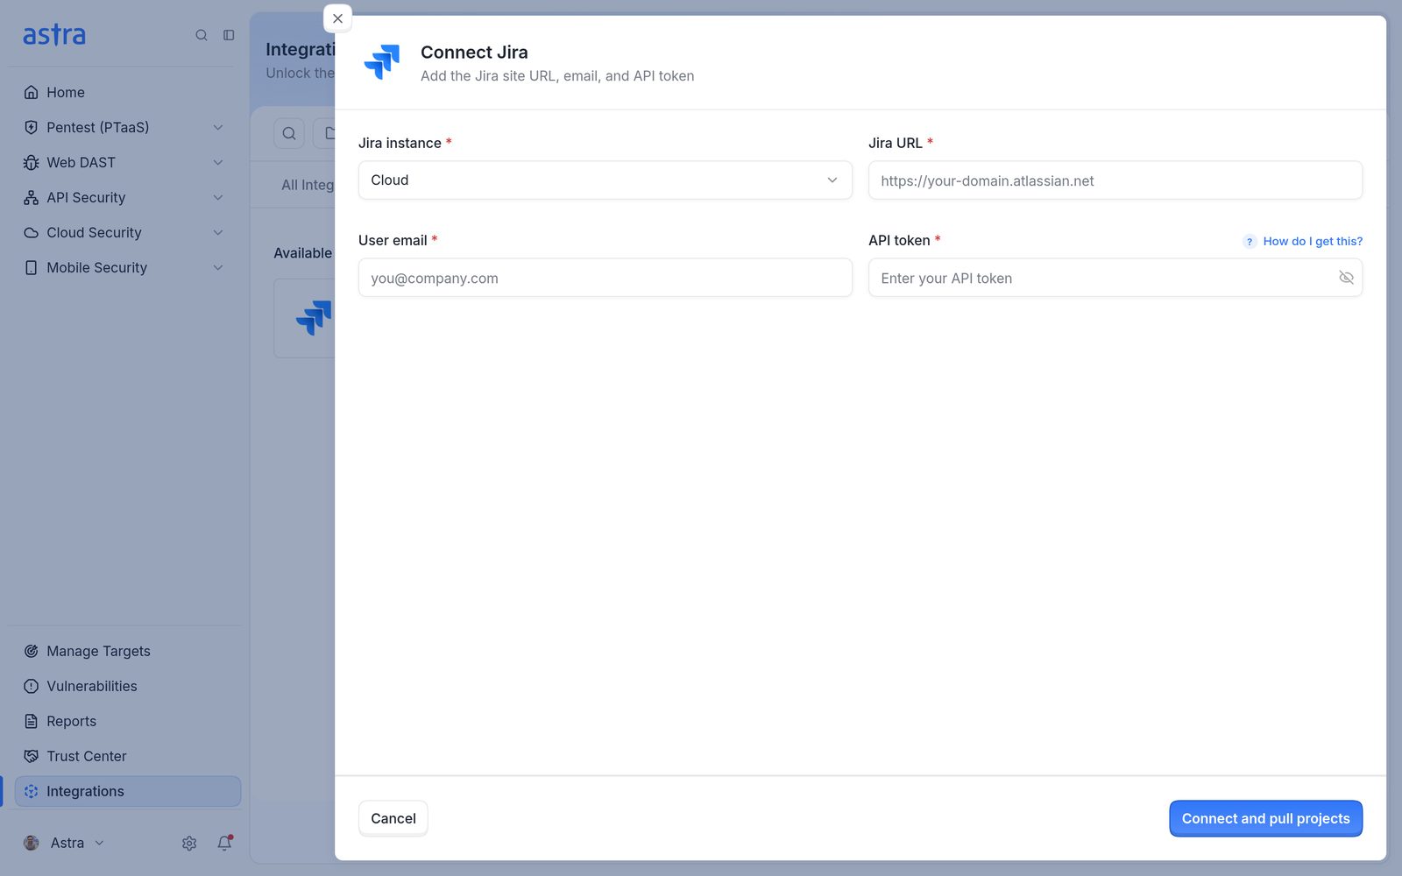This screenshot has width=1402, height=876.
Task: Collapse sidebar using panel toggle icon
Action: (229, 35)
